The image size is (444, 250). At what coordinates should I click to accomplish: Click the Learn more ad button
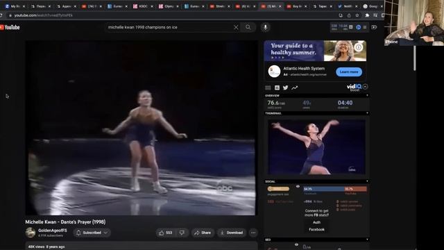(349, 72)
